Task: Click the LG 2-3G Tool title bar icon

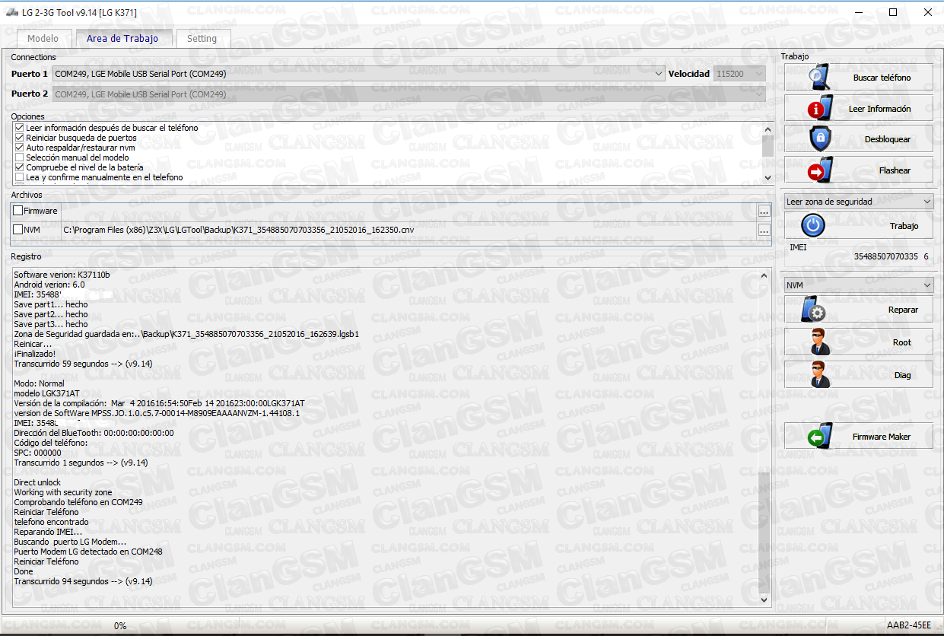Action: (x=11, y=12)
